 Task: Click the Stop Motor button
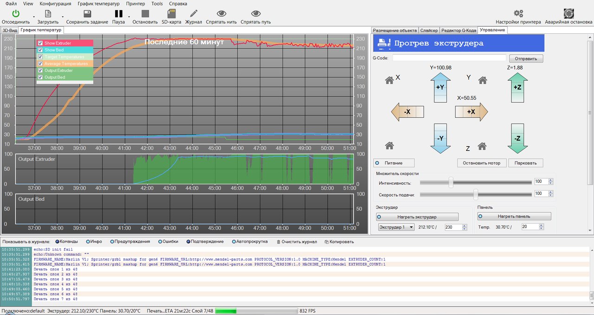[x=481, y=163]
